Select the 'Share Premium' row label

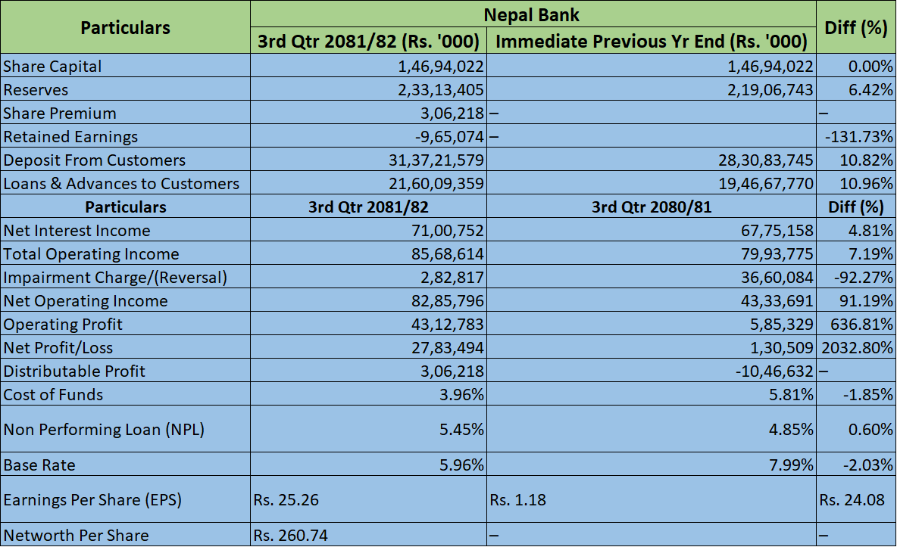point(60,113)
